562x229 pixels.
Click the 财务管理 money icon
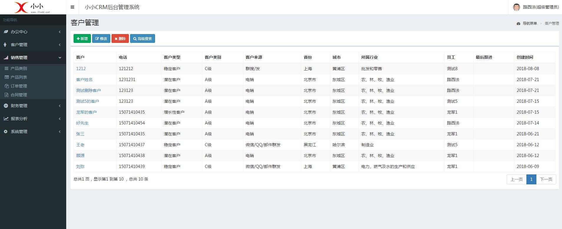(x=6, y=106)
